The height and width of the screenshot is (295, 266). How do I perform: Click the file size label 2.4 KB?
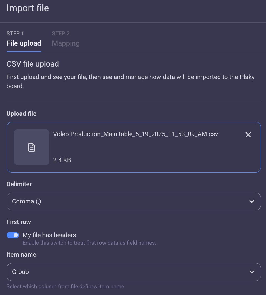pyautogui.click(x=62, y=160)
